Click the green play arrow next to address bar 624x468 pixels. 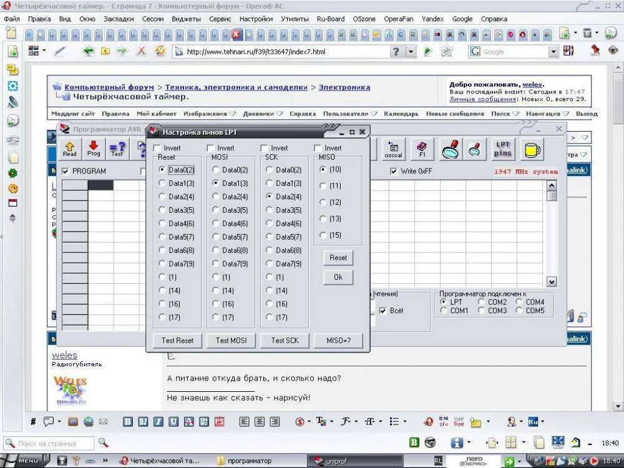click(428, 51)
